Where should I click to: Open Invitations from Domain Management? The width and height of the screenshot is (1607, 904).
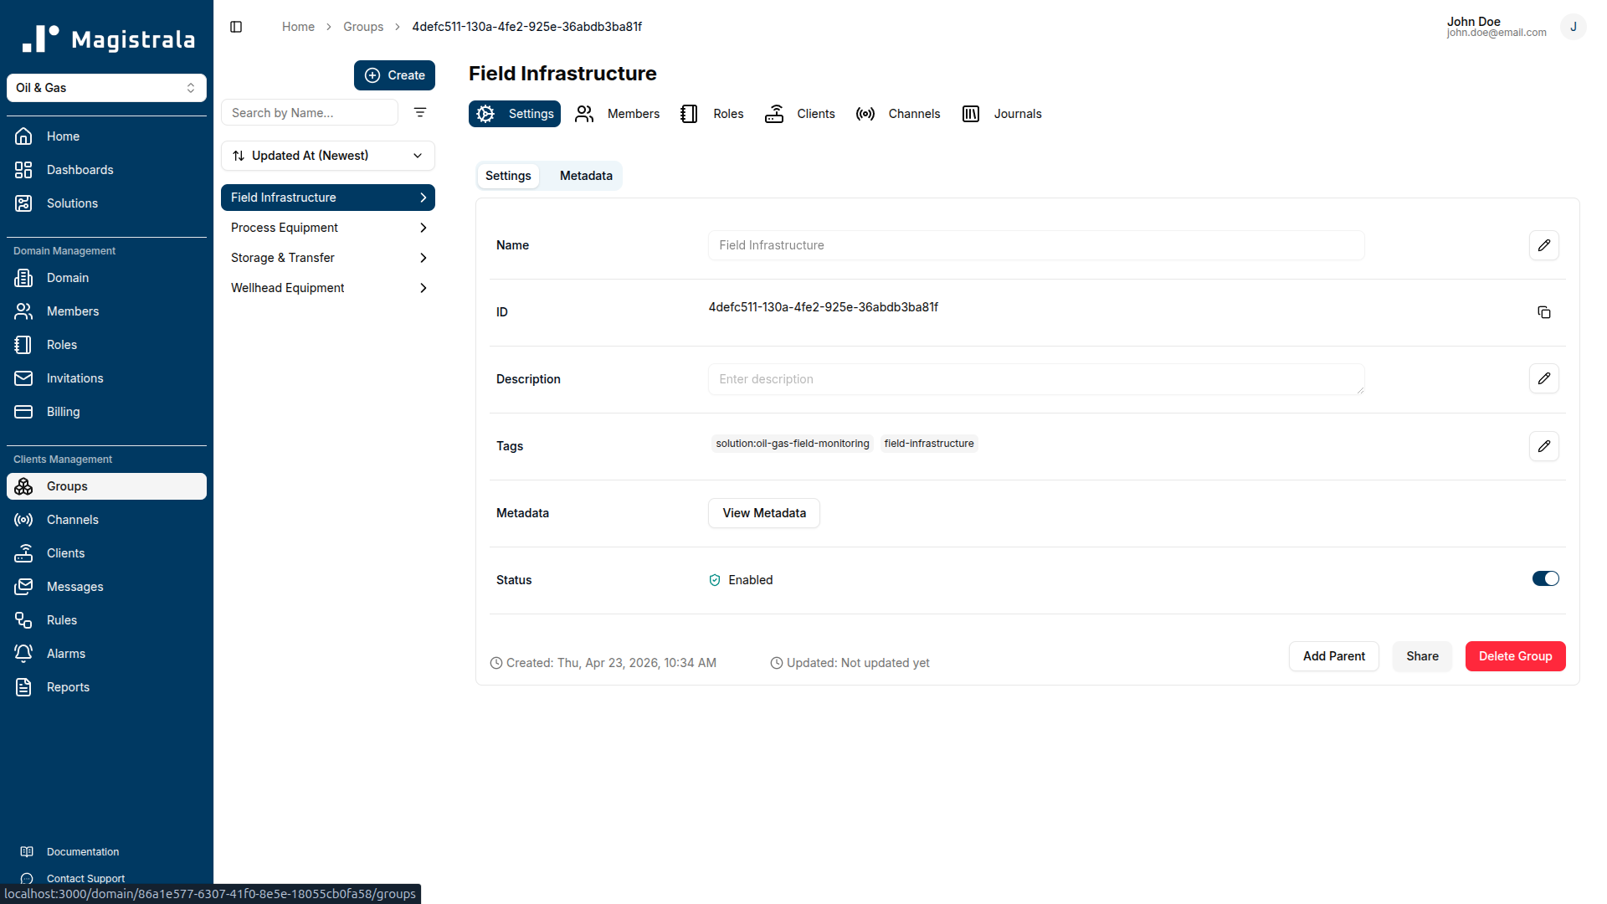[74, 378]
